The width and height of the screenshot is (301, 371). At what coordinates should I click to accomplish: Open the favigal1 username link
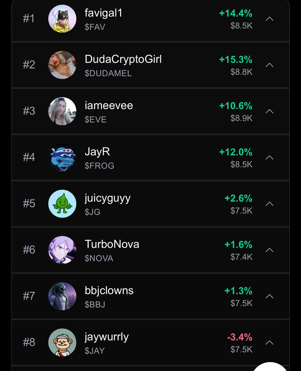103,13
